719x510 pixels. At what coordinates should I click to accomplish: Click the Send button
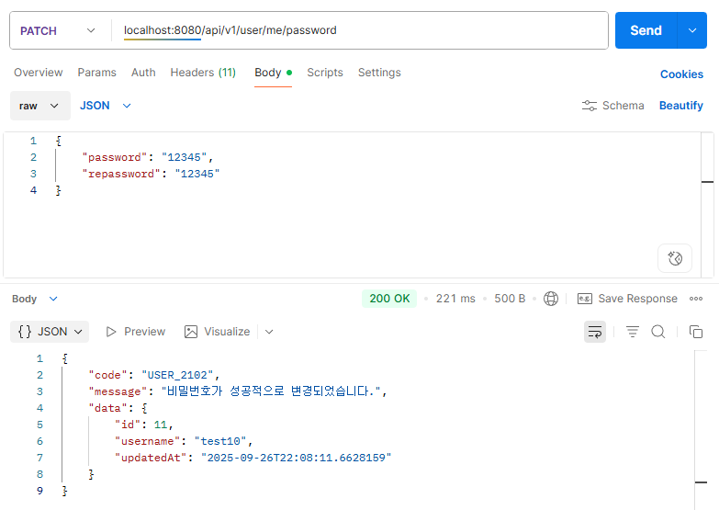click(646, 30)
